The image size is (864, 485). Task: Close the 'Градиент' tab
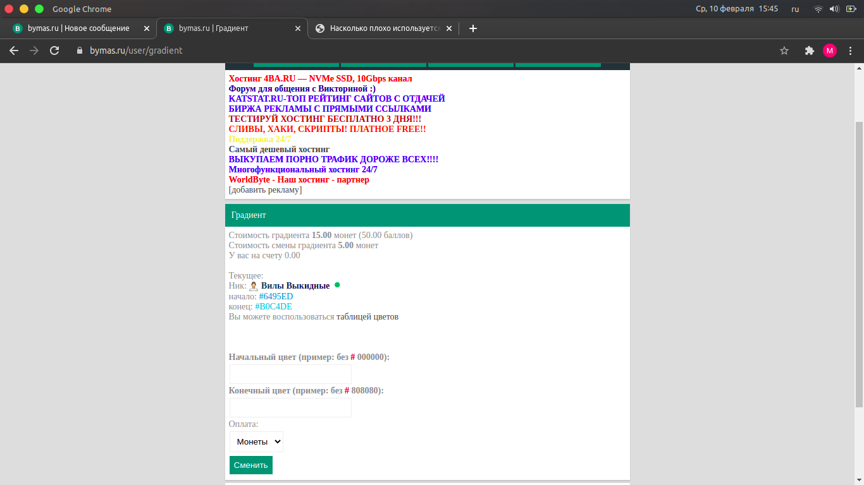point(298,28)
